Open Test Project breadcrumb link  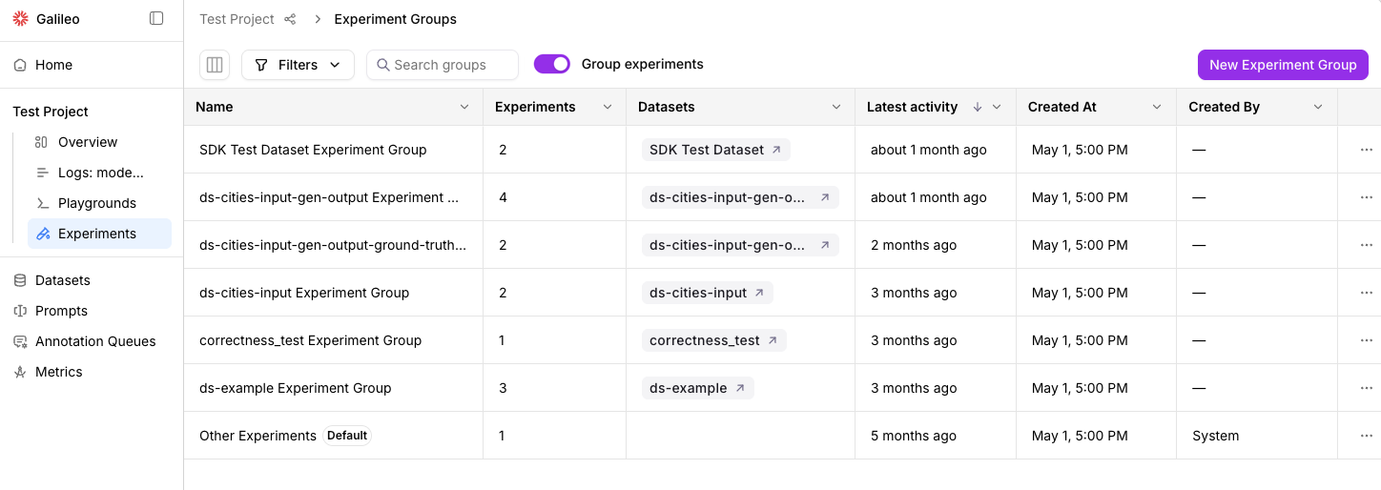pos(237,19)
